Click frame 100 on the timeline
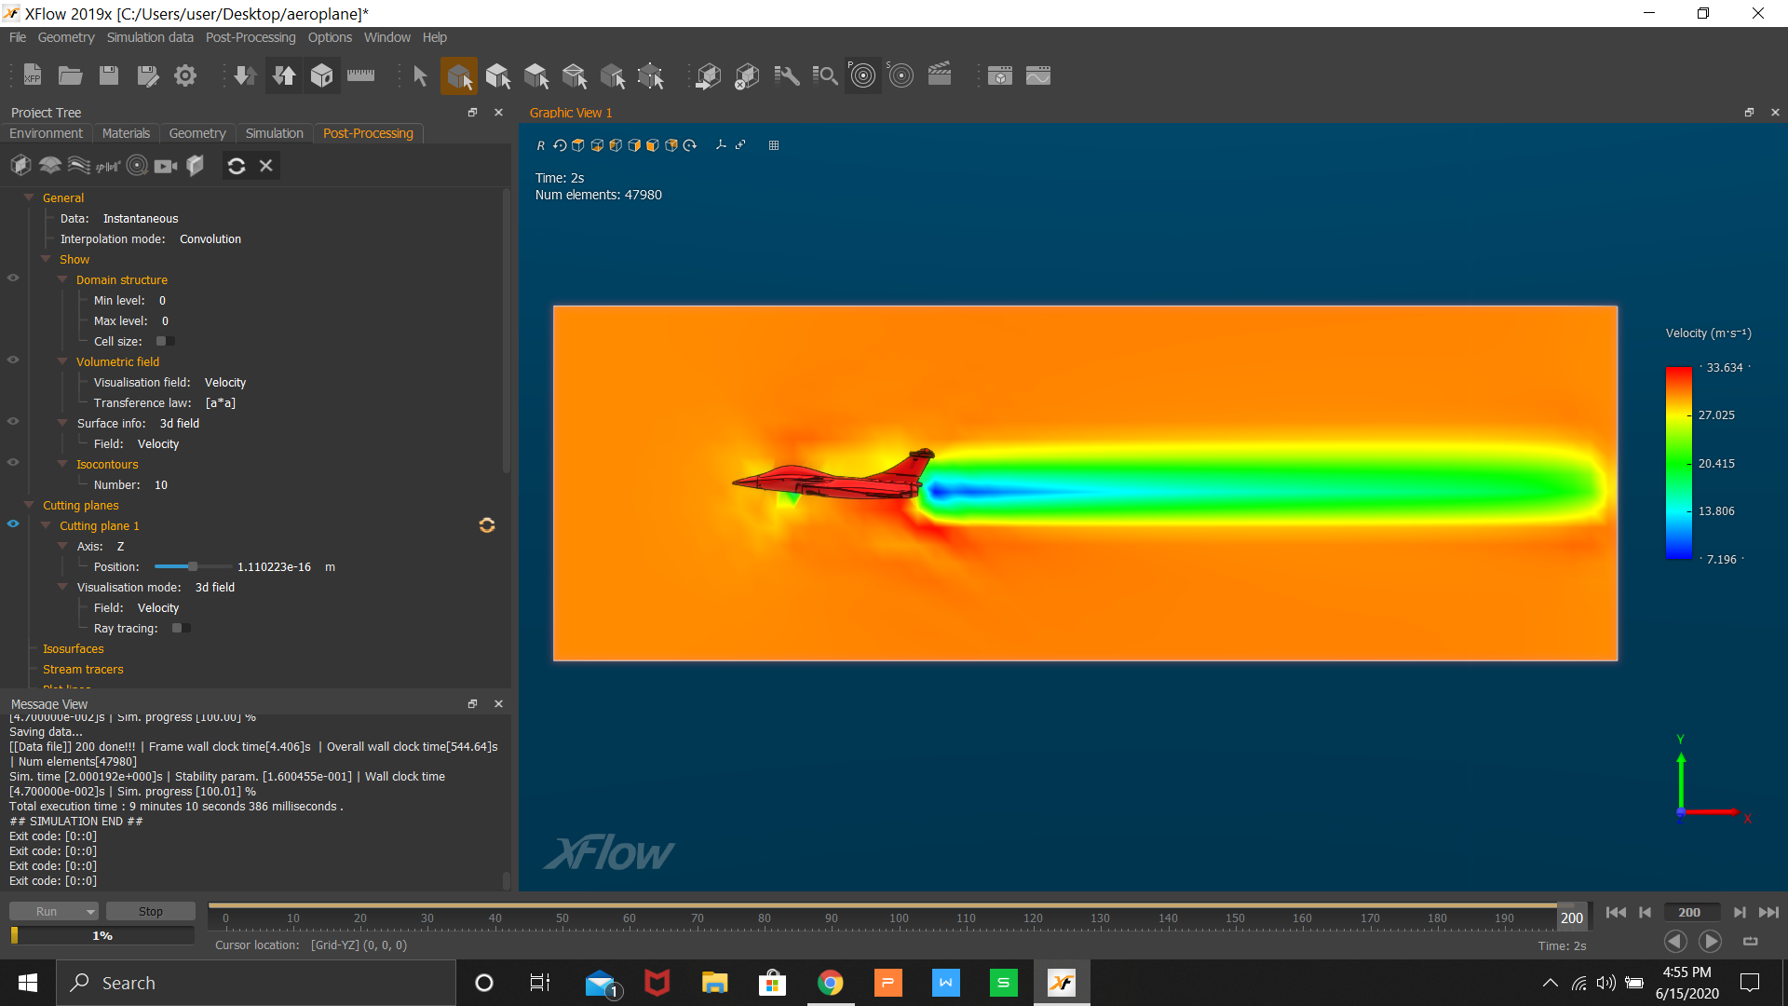The width and height of the screenshot is (1788, 1006). tap(899, 918)
